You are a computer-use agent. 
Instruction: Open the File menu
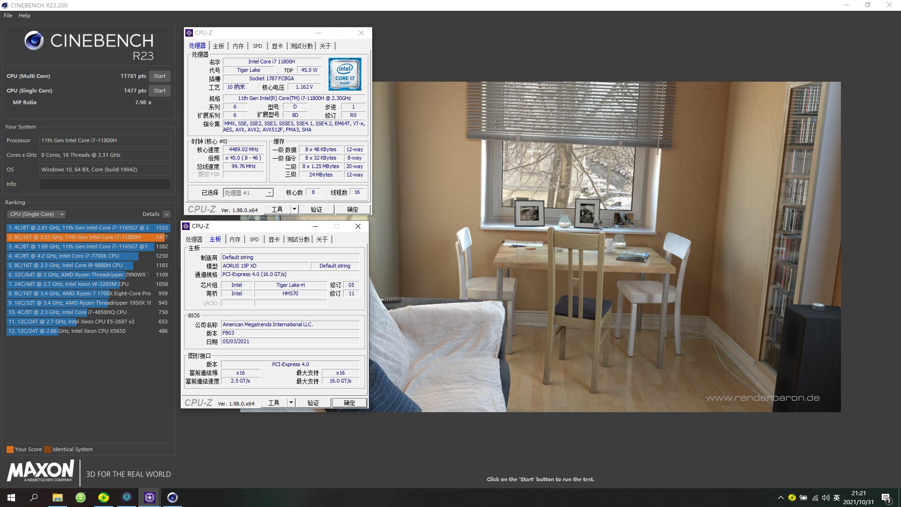click(x=8, y=15)
